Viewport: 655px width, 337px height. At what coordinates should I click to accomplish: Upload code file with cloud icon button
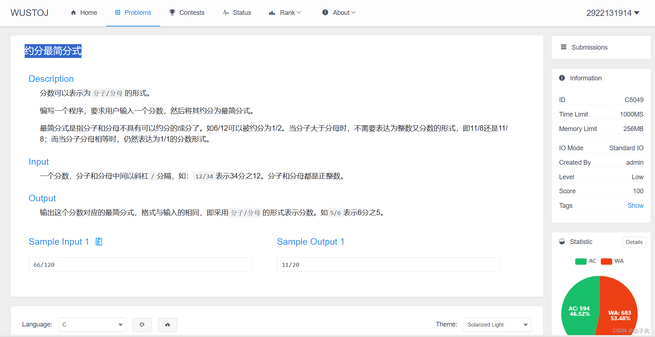pyautogui.click(x=167, y=325)
